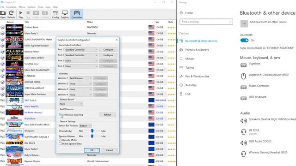296x166 pixels.
Task: Select the Typing category in Settings sidebar
Action: (x=189, y=67)
